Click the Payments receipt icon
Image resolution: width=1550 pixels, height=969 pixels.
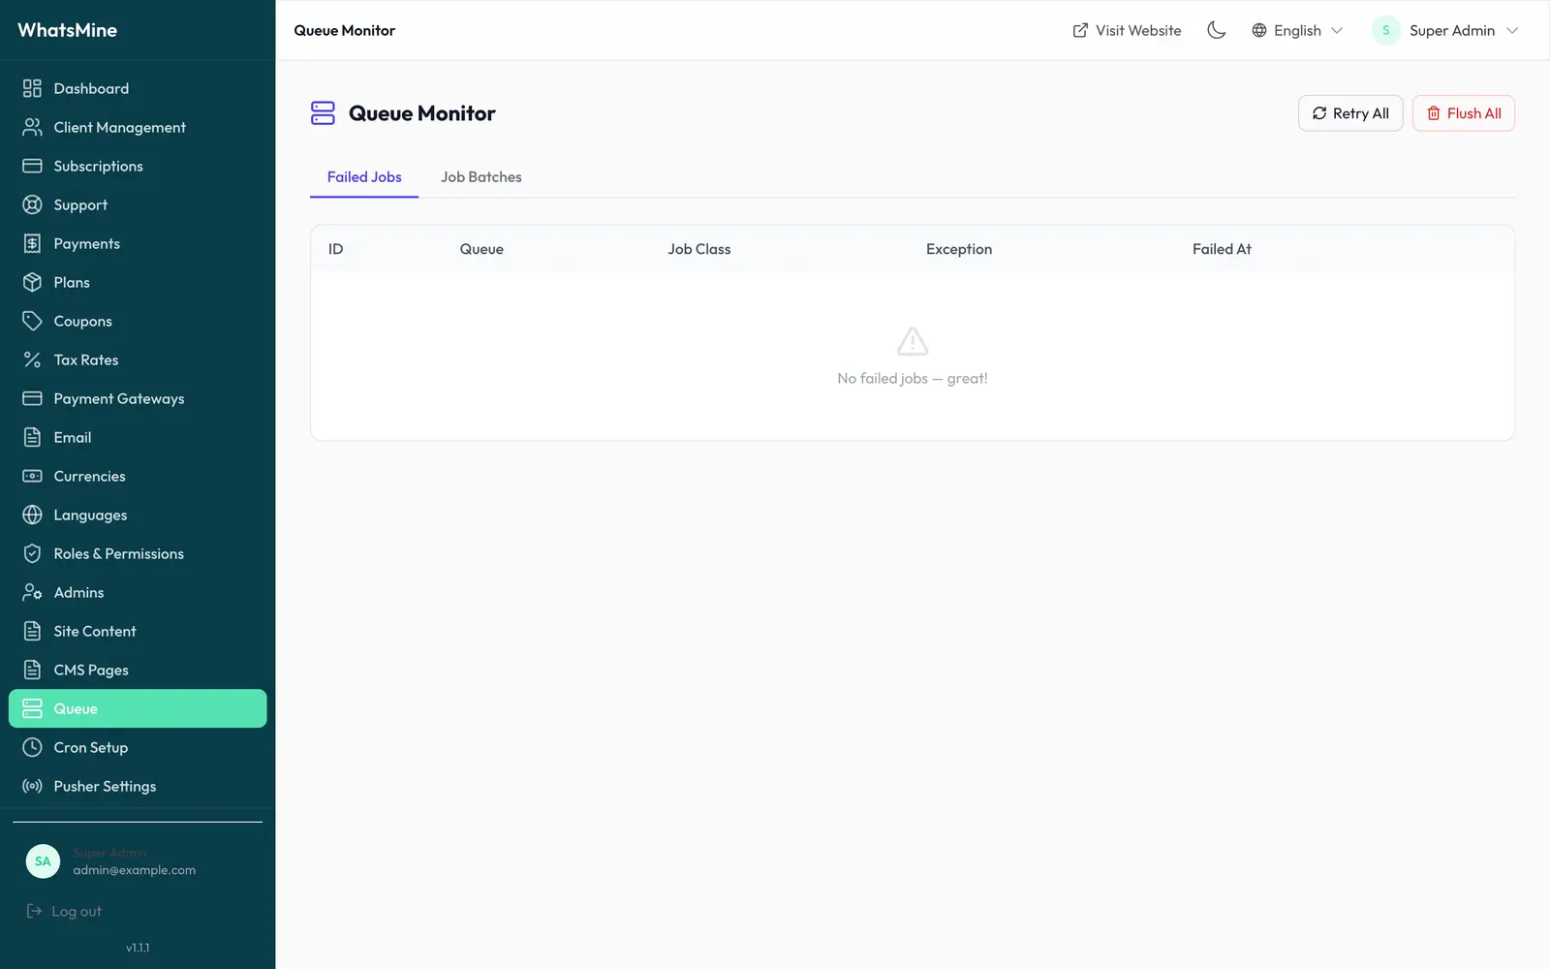pos(32,243)
